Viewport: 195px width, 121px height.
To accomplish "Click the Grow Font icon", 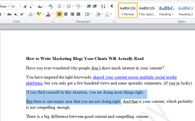I will pyautogui.click(x=25, y=6).
